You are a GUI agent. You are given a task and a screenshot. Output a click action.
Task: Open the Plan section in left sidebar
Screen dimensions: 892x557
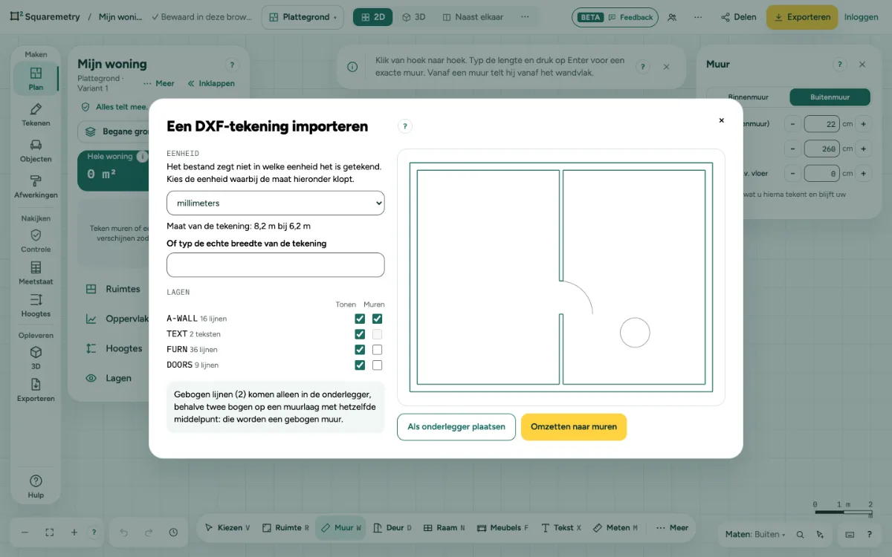click(x=36, y=79)
